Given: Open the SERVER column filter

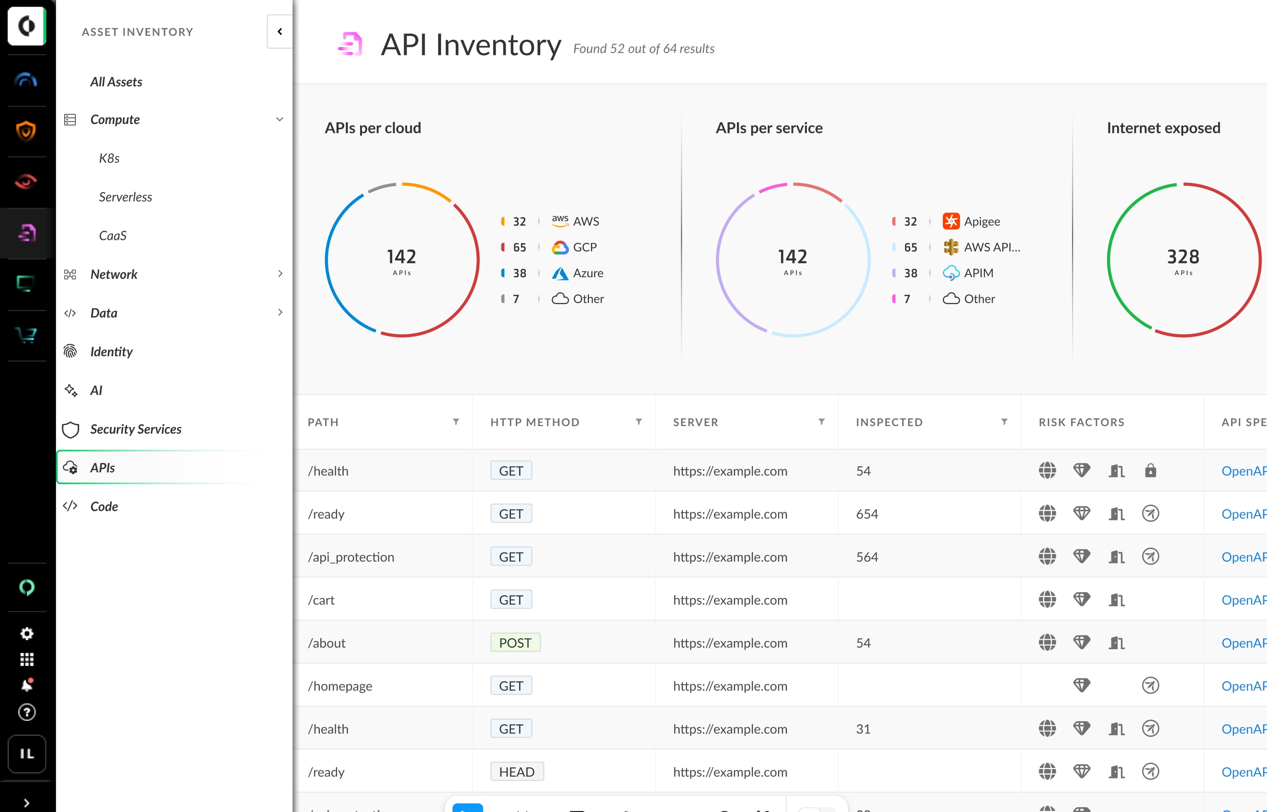Looking at the screenshot, I should click(822, 422).
